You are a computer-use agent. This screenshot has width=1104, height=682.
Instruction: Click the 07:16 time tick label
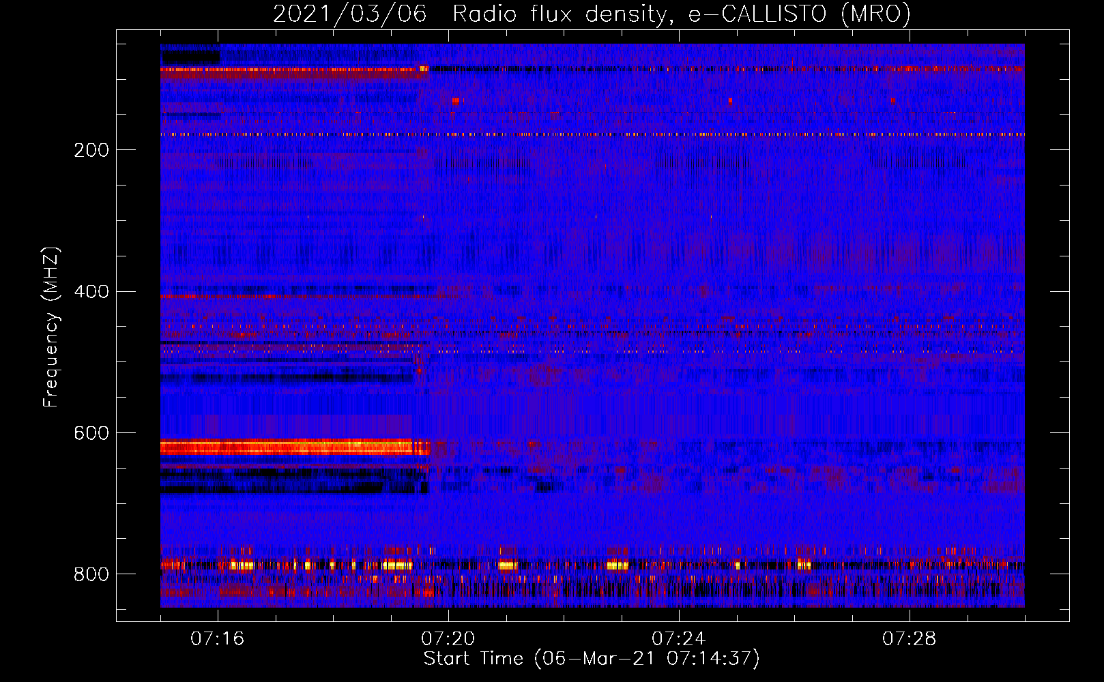(x=218, y=639)
